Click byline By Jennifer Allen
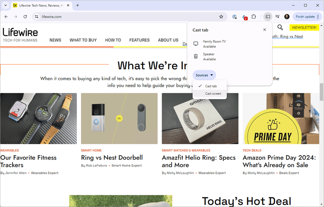 point(13,173)
